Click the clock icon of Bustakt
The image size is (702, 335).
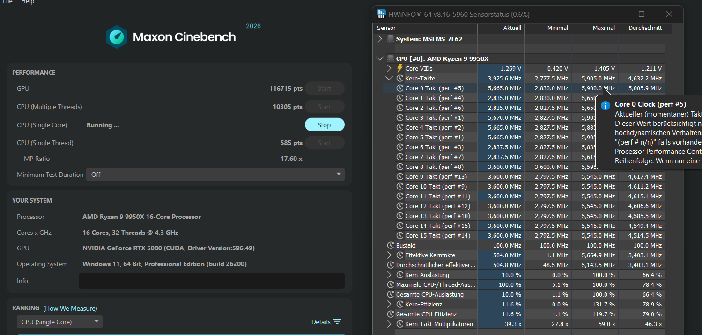pos(391,245)
